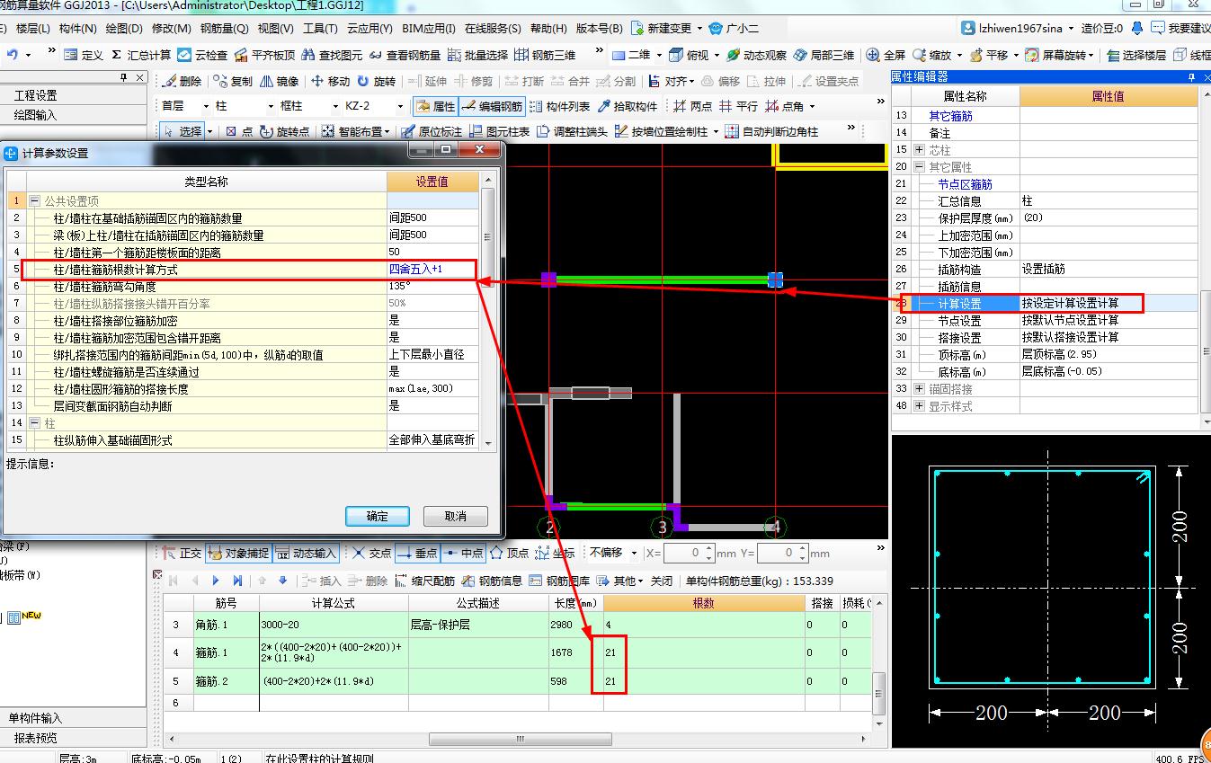The image size is (1211, 763).
Task: Toggle 属性 properties panel button
Action: click(x=435, y=106)
